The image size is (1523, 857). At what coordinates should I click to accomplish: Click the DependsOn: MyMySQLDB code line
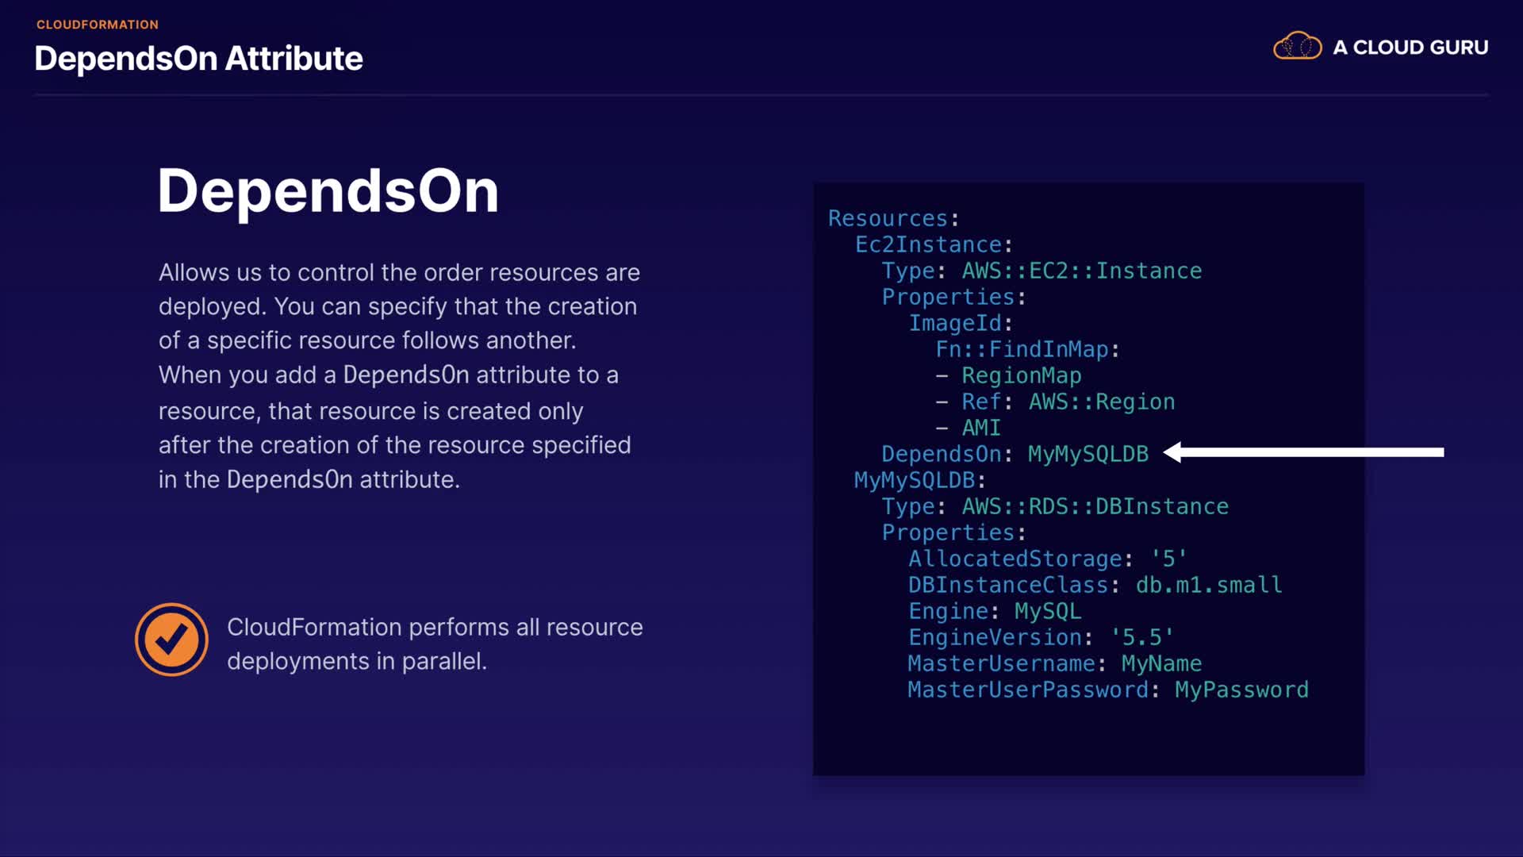(x=1015, y=454)
